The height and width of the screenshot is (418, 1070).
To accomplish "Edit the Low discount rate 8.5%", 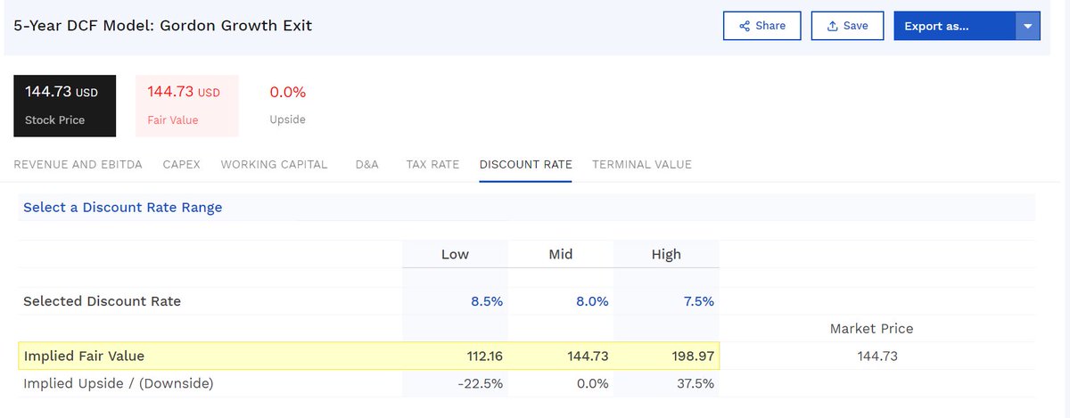I will point(486,301).
